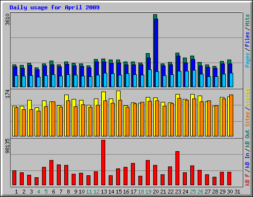253x197 pixels.
Task: Select the blue Files bar for day 23
Action: 178,64
